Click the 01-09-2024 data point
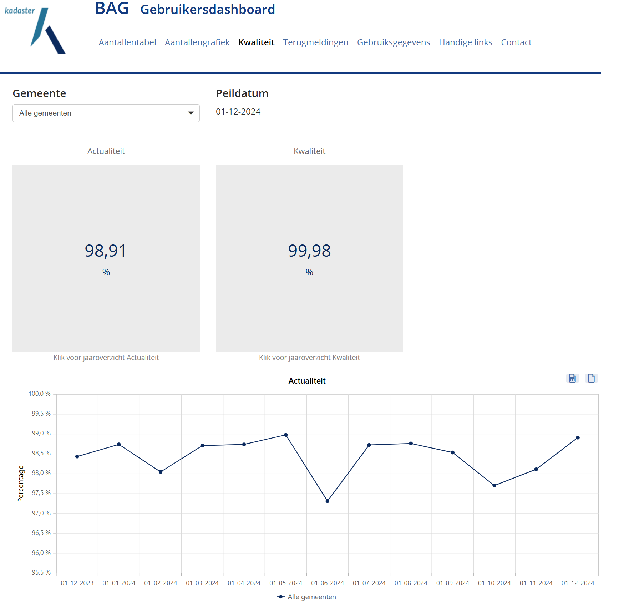Screen dimensions: 629x602 (x=453, y=452)
